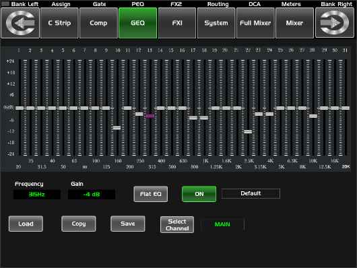This screenshot has width=357, height=268.
Task: Click the Select Channel button
Action: tap(177, 224)
